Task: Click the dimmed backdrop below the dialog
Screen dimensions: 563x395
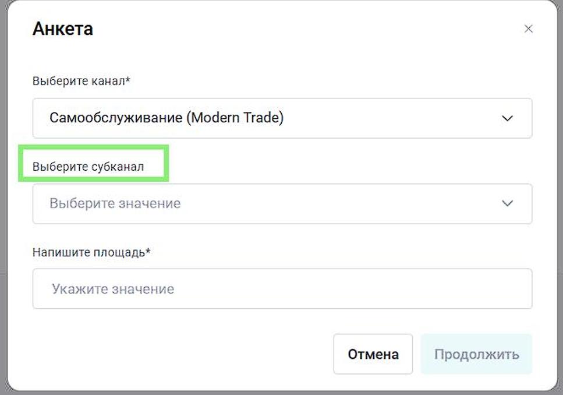Action: (x=279, y=393)
